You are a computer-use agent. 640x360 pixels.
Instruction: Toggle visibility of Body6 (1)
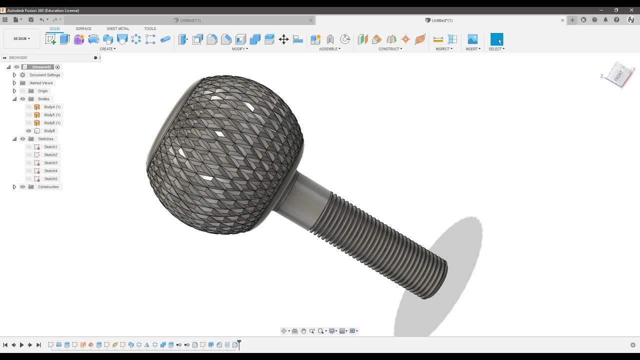pos(28,123)
